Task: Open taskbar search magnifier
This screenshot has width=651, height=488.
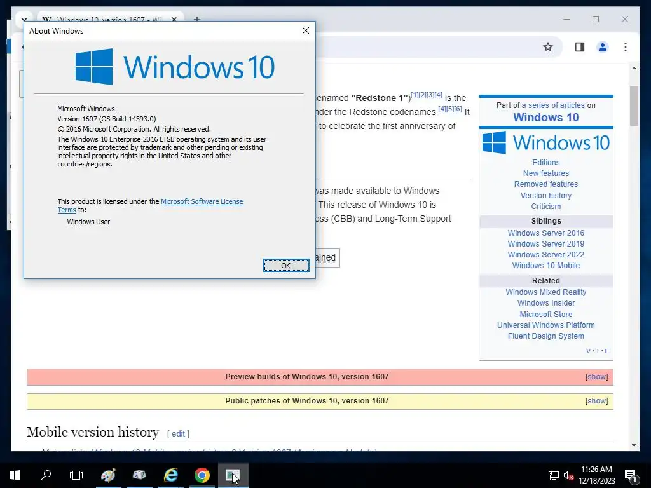Action: click(x=46, y=475)
